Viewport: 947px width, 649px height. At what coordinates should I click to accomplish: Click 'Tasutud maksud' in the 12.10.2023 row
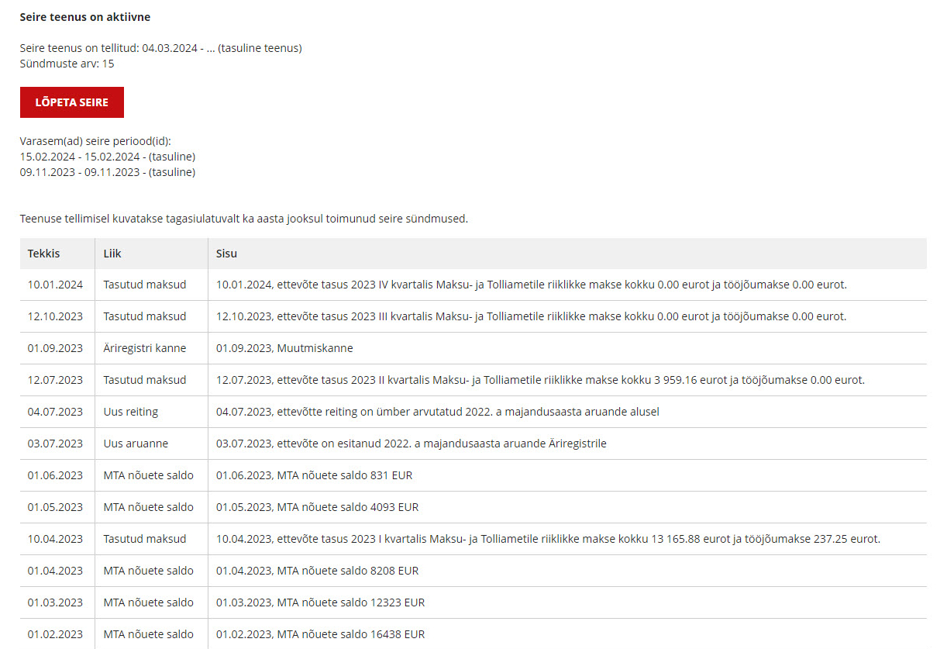(x=145, y=316)
